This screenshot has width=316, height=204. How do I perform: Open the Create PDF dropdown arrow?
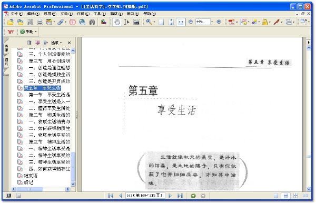237,22
